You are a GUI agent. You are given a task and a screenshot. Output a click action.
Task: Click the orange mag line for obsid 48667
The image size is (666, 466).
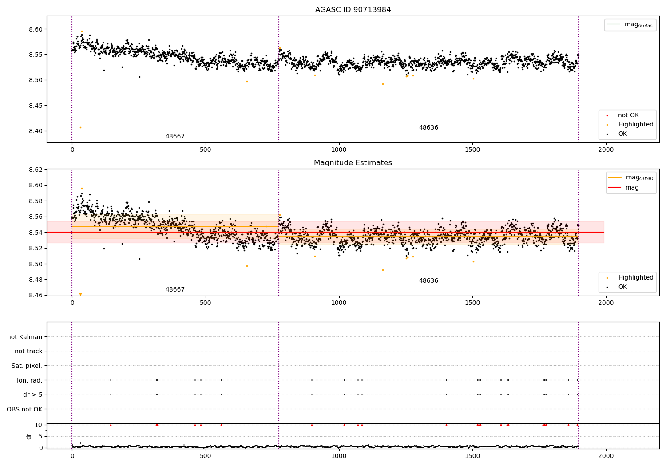click(175, 226)
